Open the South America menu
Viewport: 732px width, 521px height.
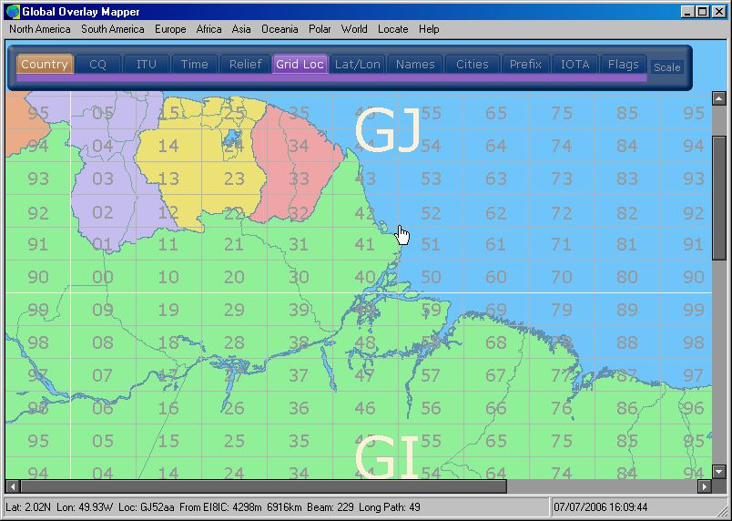112,29
